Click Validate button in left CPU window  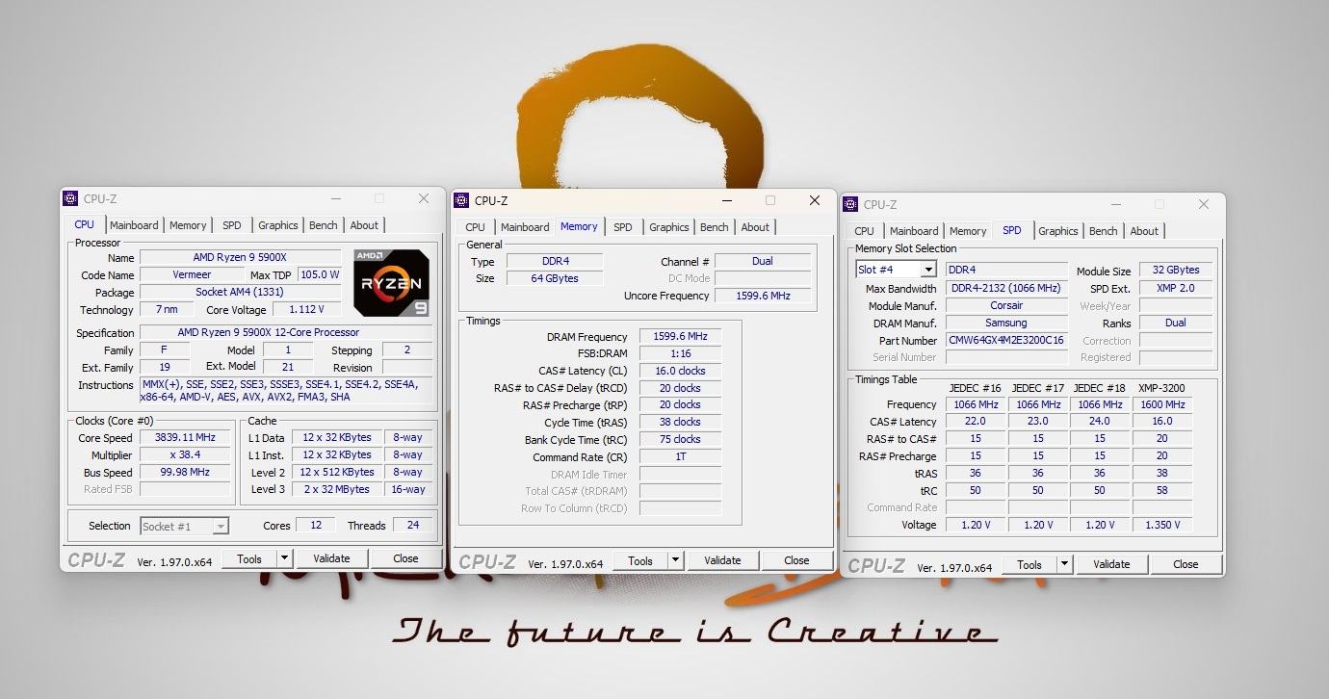click(331, 558)
